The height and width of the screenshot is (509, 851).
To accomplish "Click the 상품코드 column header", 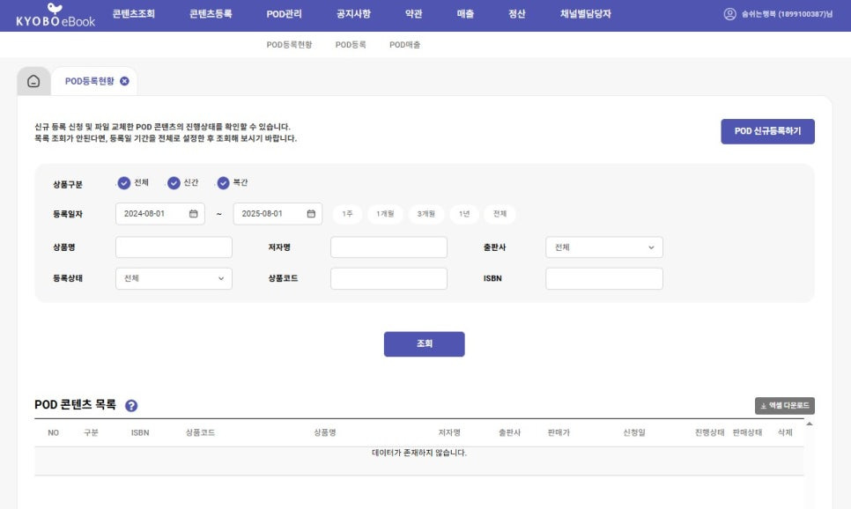I will (x=200, y=432).
